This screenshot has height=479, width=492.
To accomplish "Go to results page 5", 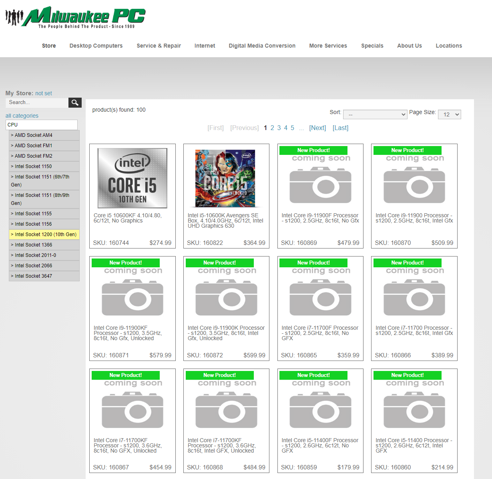I will click(x=293, y=128).
